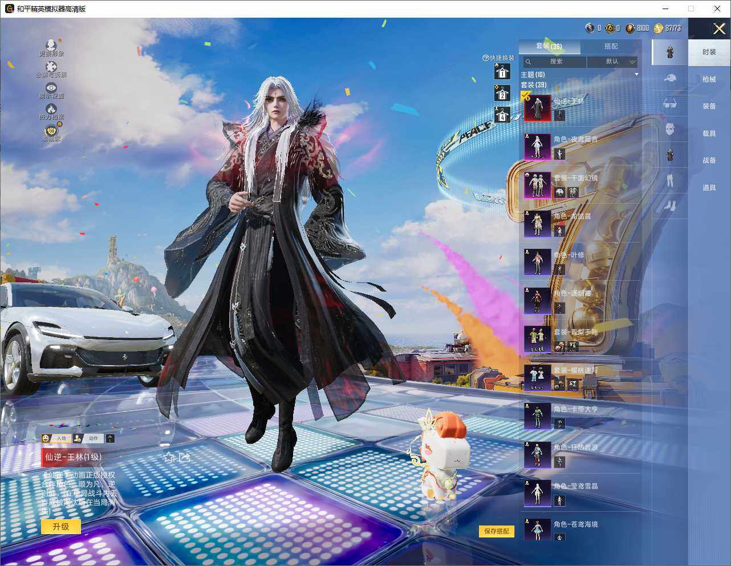Switch to the 套装(39) tab
731x566 pixels.
[x=549, y=46]
